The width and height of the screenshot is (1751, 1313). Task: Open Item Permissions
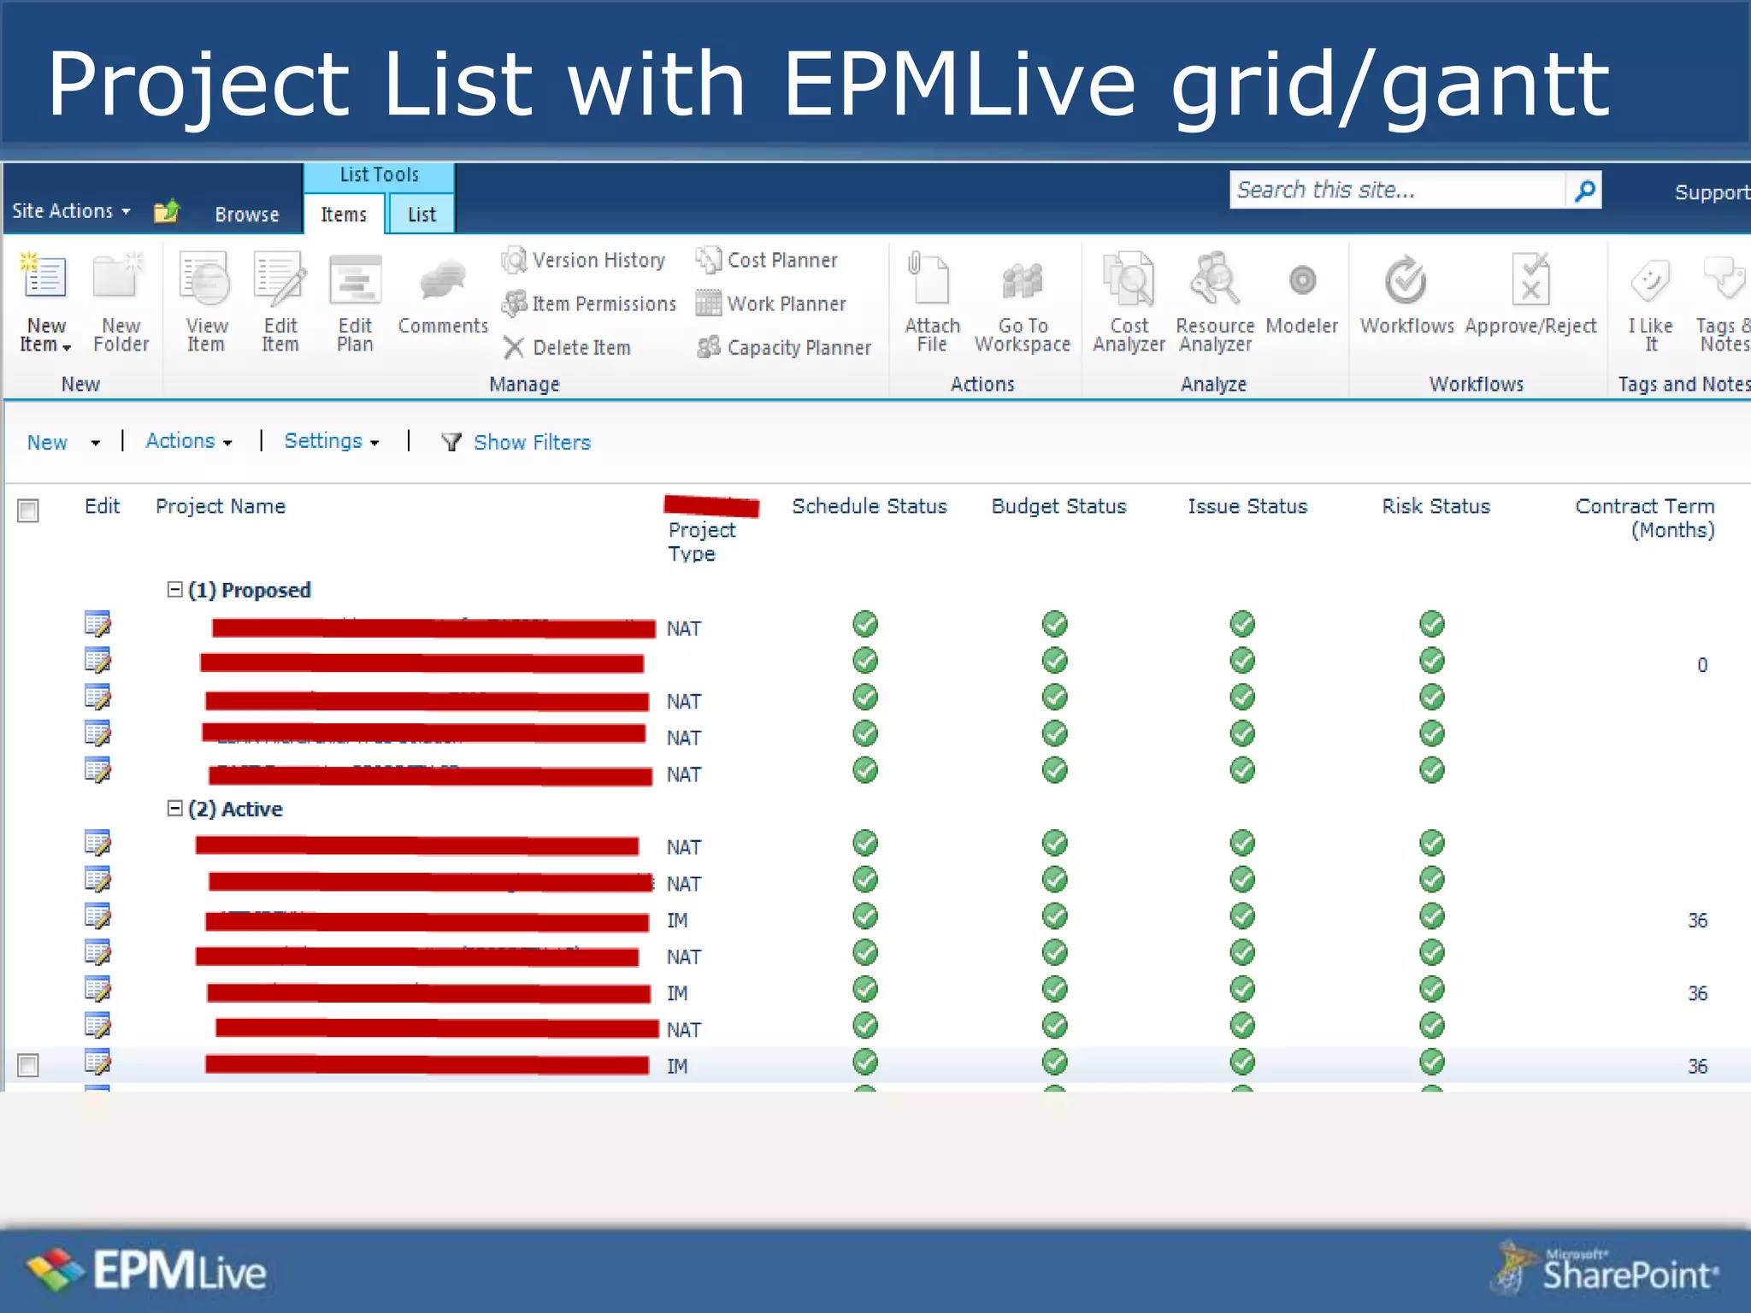(x=589, y=303)
